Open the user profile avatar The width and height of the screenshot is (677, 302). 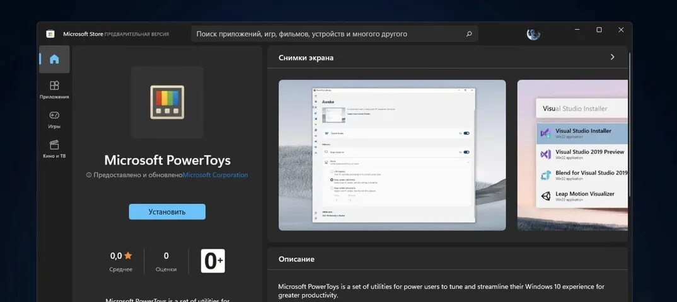tap(534, 34)
